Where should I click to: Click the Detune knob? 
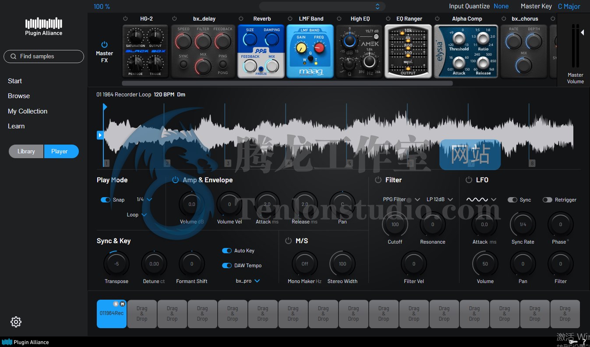coord(154,264)
